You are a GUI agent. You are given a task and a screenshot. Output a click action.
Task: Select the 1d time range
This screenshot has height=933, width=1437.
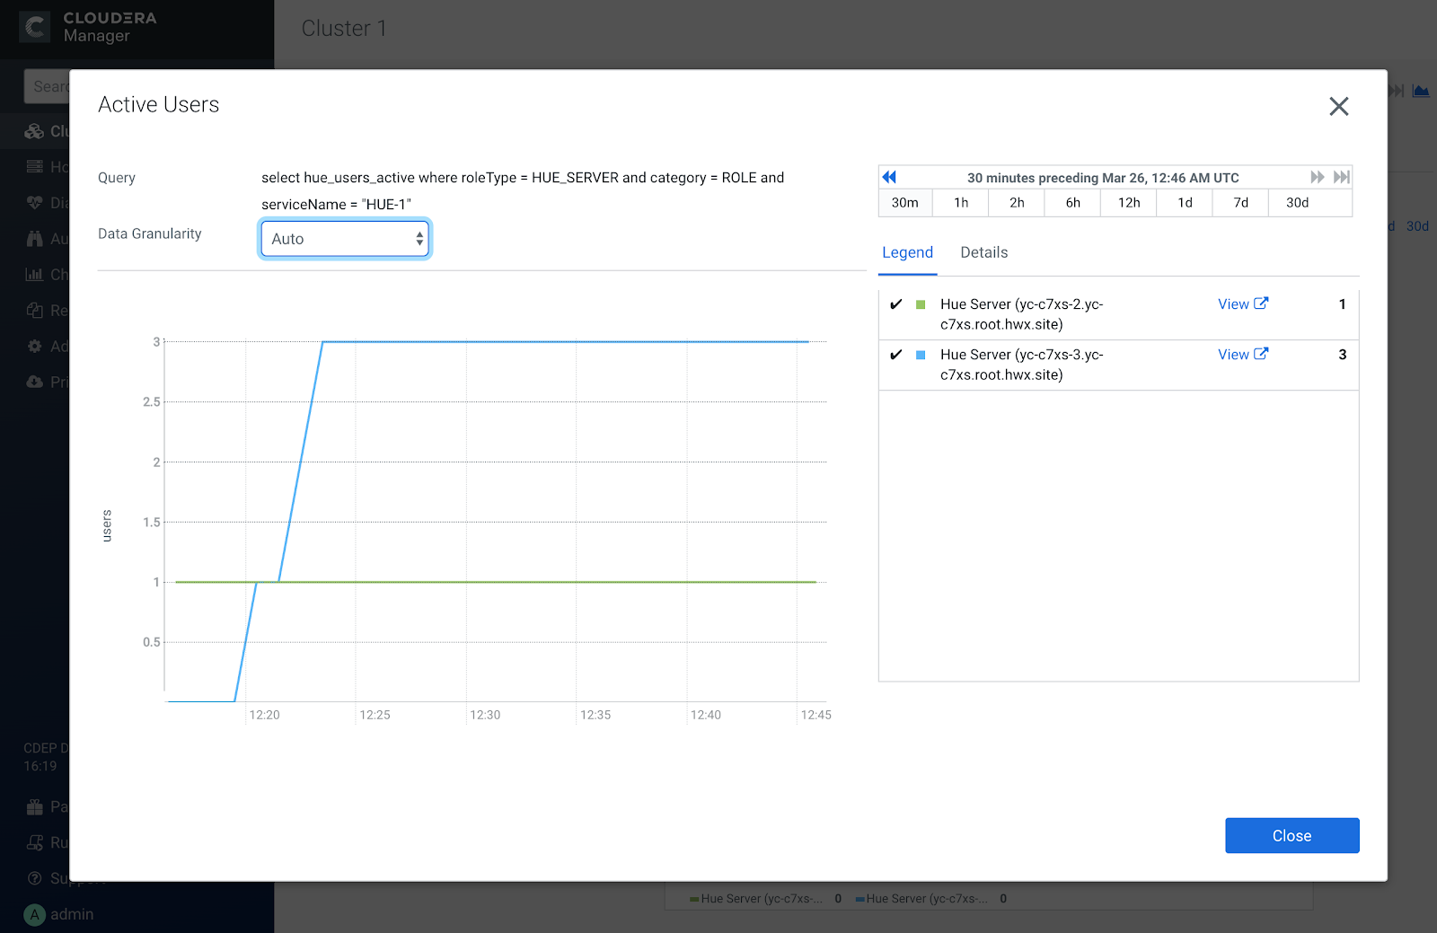1185,203
